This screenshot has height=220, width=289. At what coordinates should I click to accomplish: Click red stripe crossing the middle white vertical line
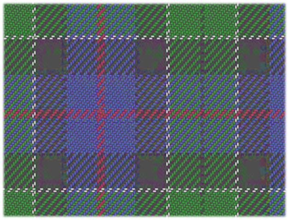168,112
